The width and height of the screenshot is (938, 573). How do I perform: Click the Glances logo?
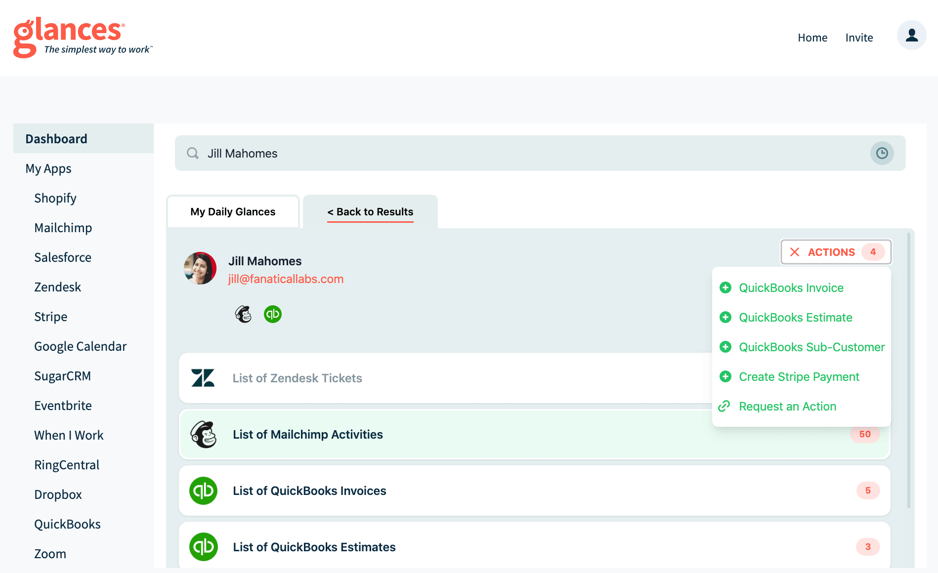coord(83,38)
